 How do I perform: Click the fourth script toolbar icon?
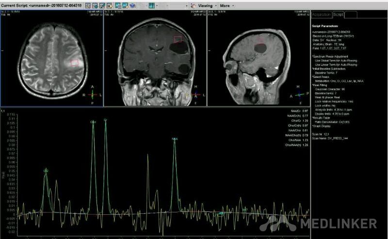110,5
